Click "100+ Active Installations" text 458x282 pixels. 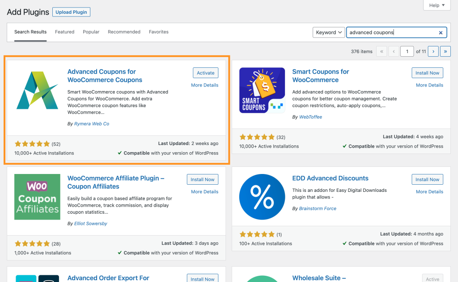pyautogui.click(x=266, y=244)
